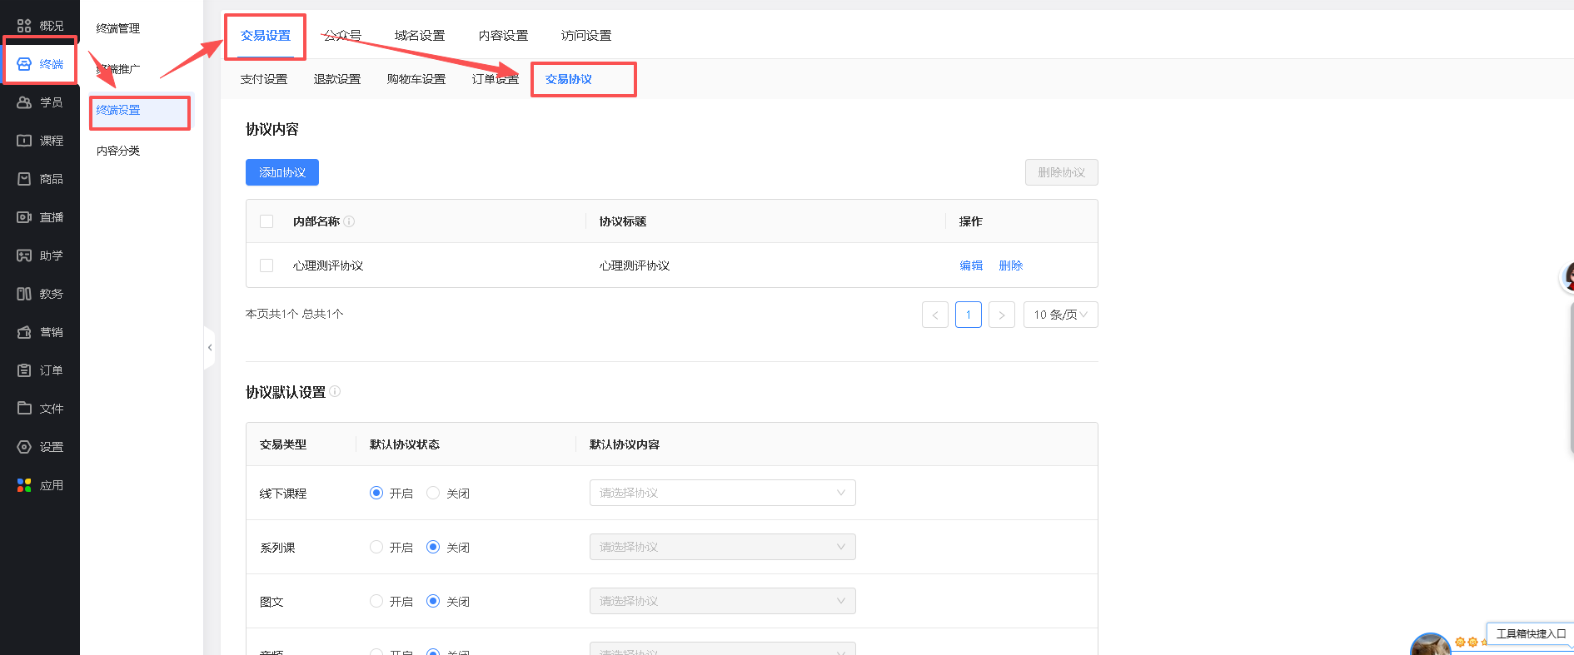Check the 心理测评协议 row checkbox
Screen dimensions: 1574x655
pos(266,265)
